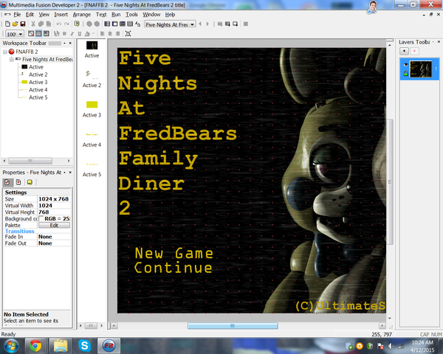This screenshot has width=443, height=354.
Task: Open the Storyboard Editor toolbar icon
Action: 107,24
